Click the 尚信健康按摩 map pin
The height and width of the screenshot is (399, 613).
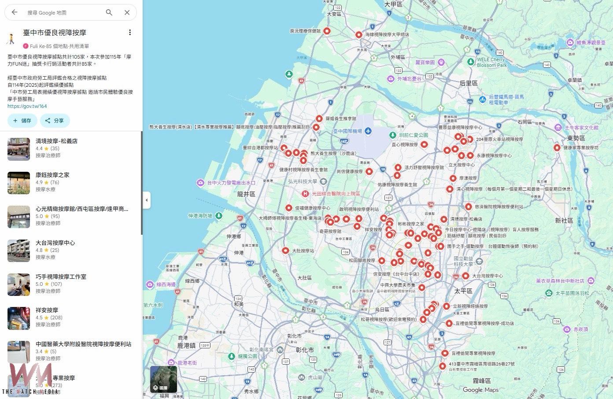click(x=369, y=171)
